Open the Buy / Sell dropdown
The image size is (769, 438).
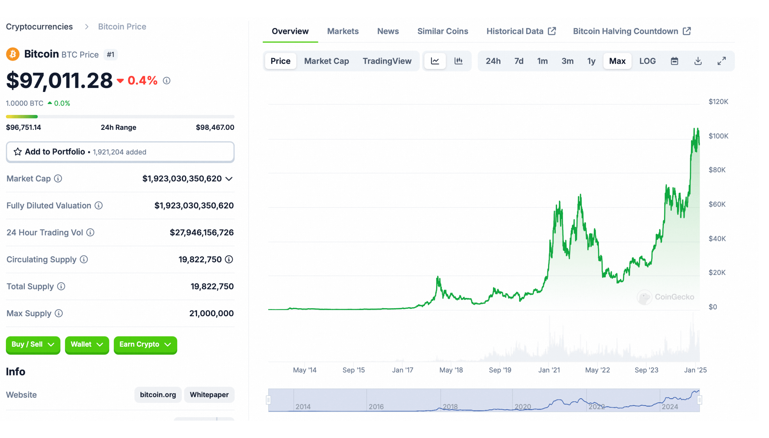tap(33, 344)
